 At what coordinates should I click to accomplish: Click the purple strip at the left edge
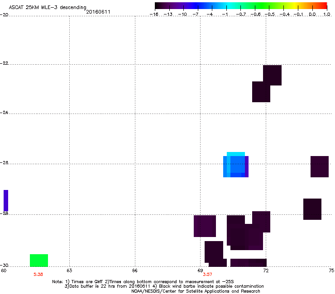click(6, 200)
